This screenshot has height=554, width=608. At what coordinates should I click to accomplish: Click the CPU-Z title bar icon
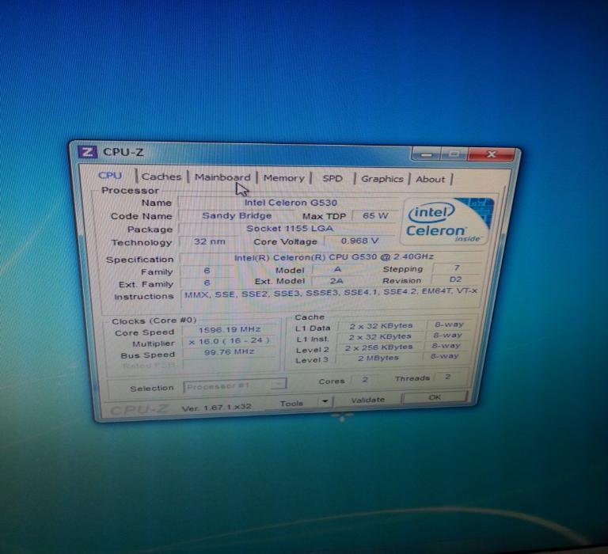click(x=87, y=151)
